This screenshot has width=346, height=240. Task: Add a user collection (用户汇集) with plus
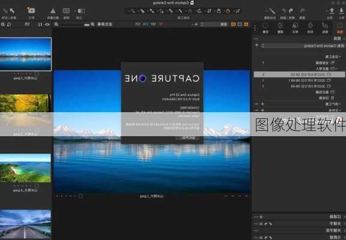point(263,104)
